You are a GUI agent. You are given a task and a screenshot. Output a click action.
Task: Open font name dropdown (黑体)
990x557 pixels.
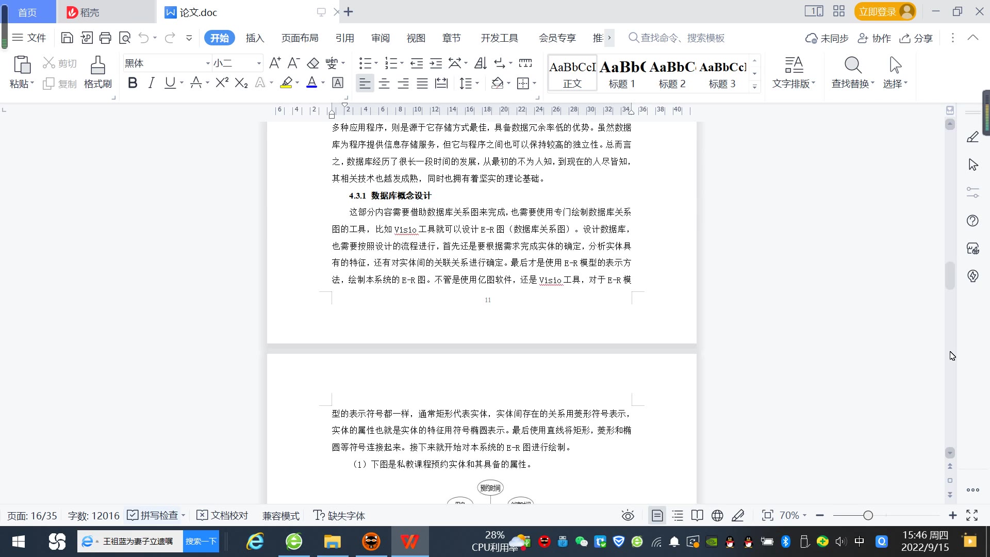coord(208,63)
